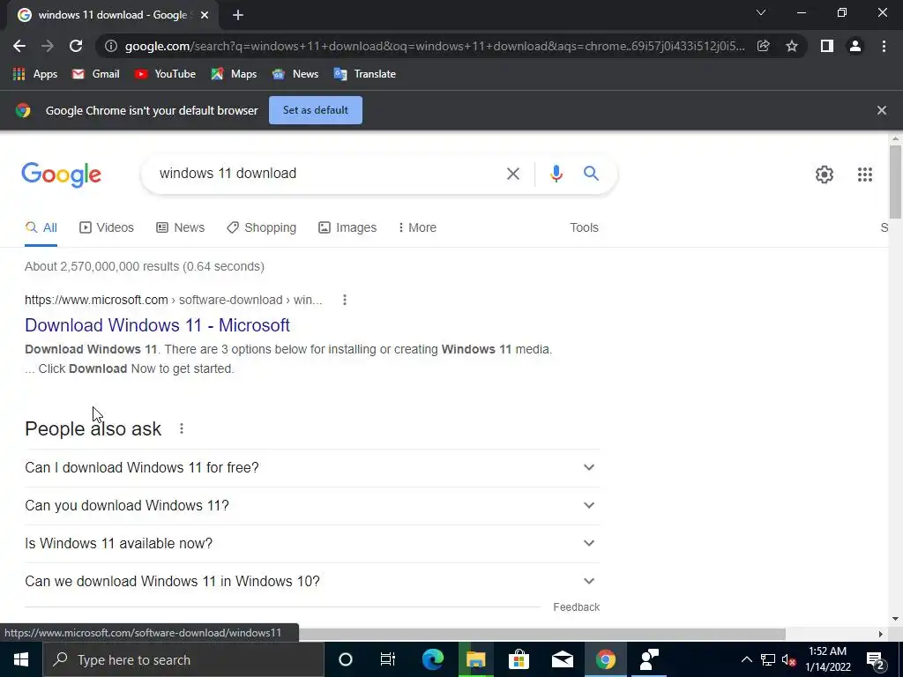Screen dimensions: 903x677
Task: Open Task View on taskbar
Action: 388,659
